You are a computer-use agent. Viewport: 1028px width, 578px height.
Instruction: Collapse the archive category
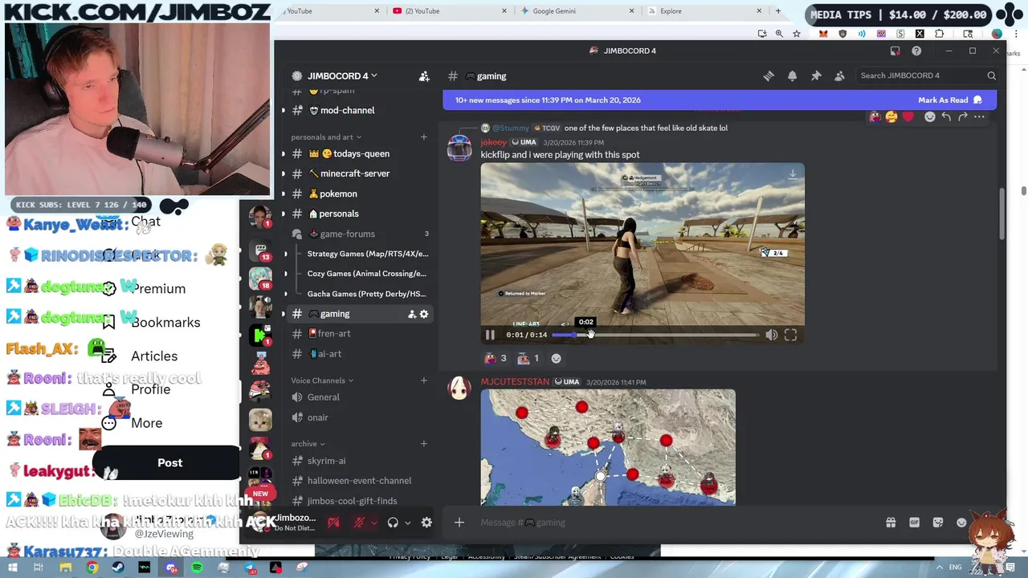(308, 444)
